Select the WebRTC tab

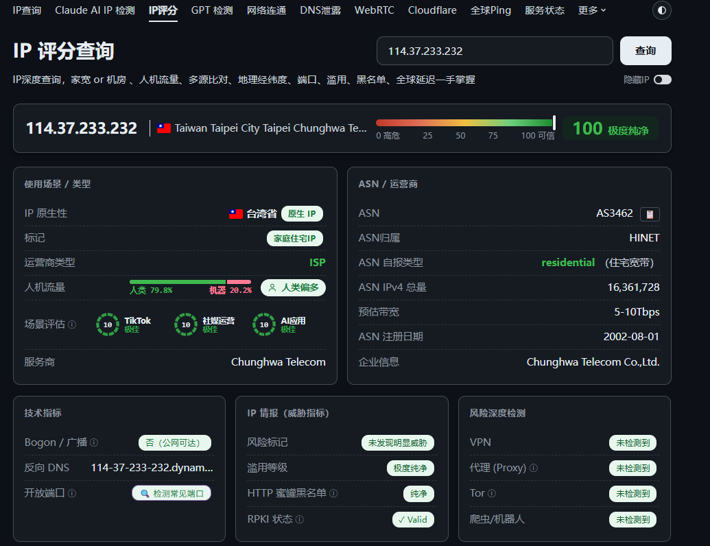pos(375,10)
